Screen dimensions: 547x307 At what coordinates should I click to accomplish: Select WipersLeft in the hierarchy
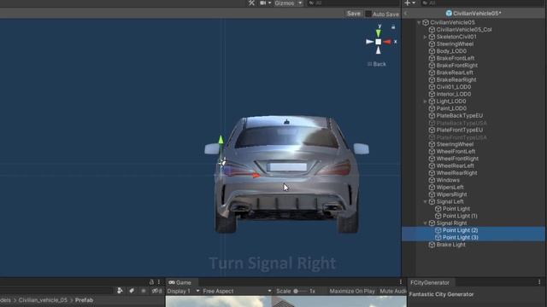pyautogui.click(x=450, y=188)
